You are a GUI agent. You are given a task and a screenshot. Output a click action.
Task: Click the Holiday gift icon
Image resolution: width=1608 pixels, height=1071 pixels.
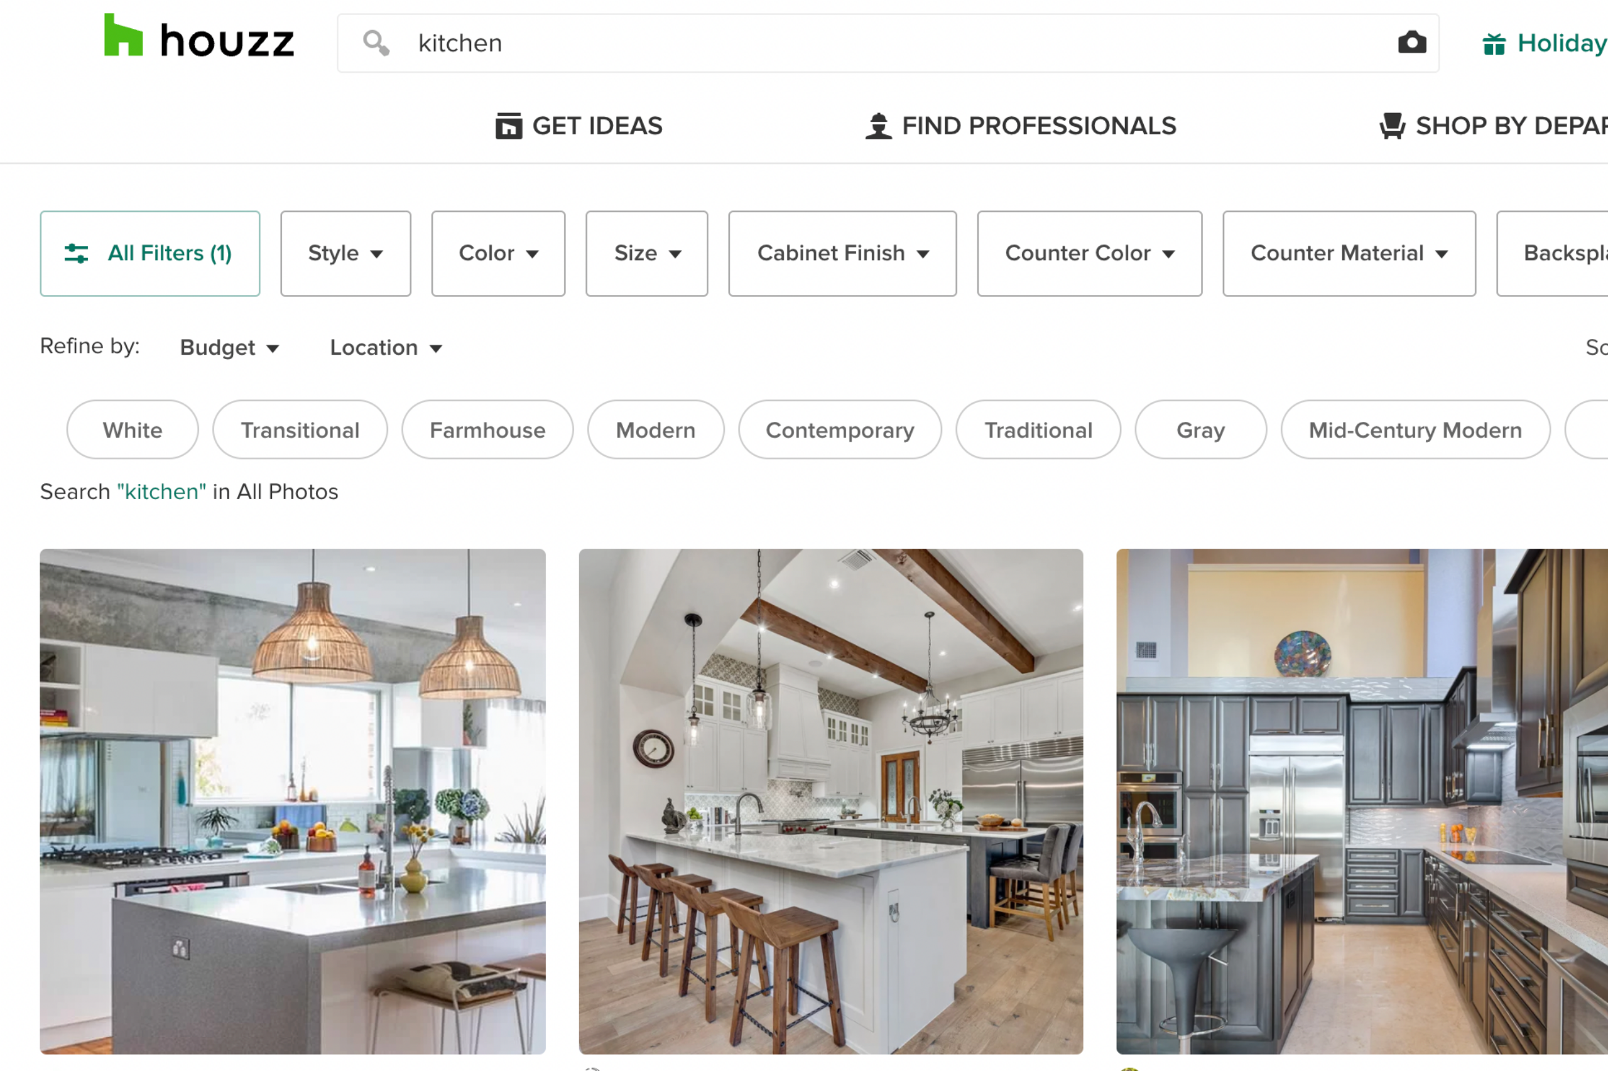1494,44
